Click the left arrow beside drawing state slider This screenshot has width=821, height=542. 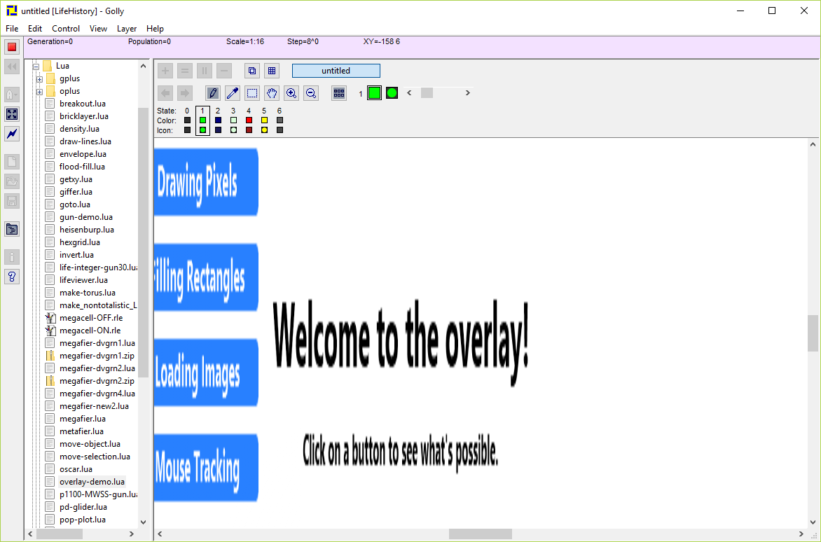pyautogui.click(x=410, y=92)
